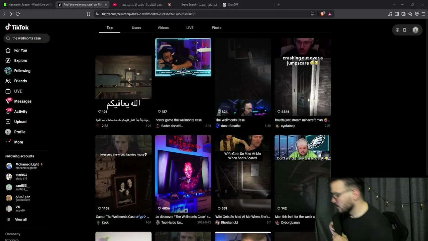Viewport: 428px width, 241px height.
Task: Click the browser back arrow
Action: click(x=4, y=14)
